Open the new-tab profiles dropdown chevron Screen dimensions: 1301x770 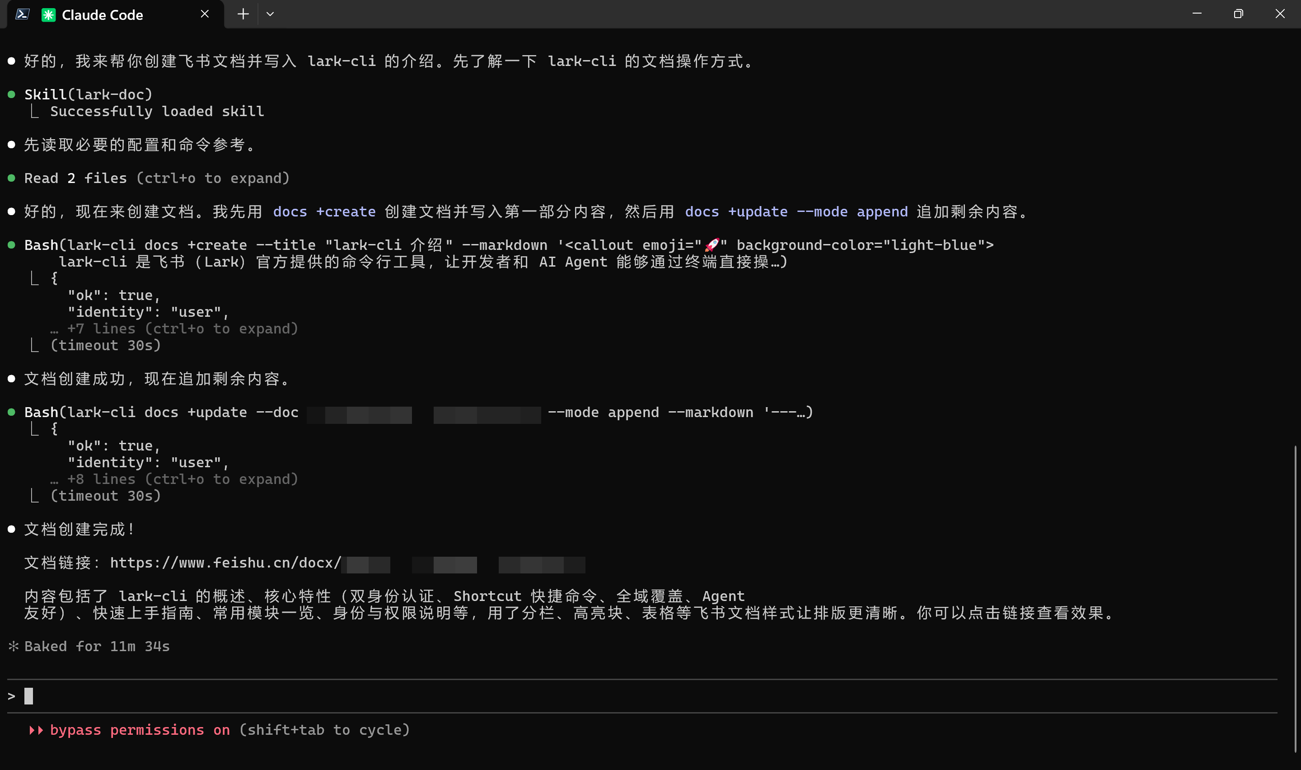[270, 14]
